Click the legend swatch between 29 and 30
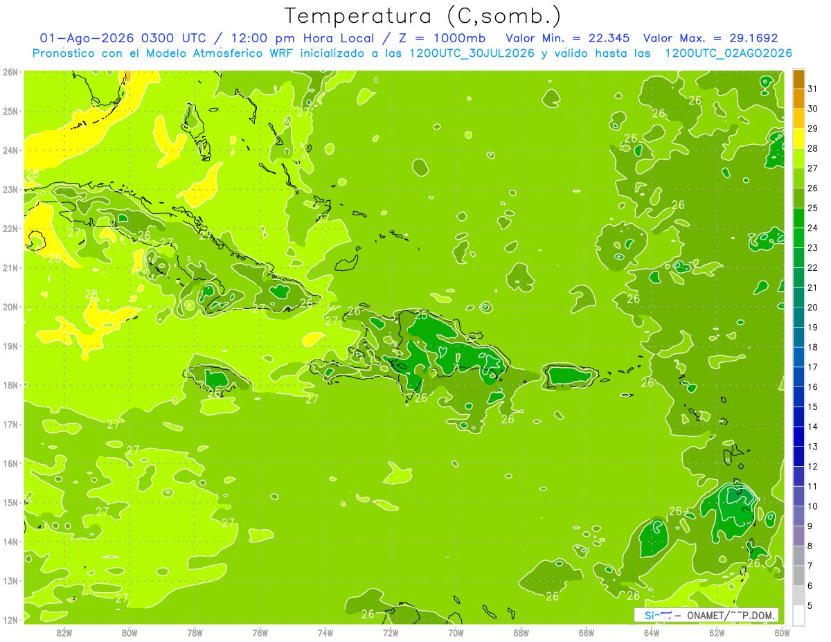The height and width of the screenshot is (642, 831). click(799, 119)
